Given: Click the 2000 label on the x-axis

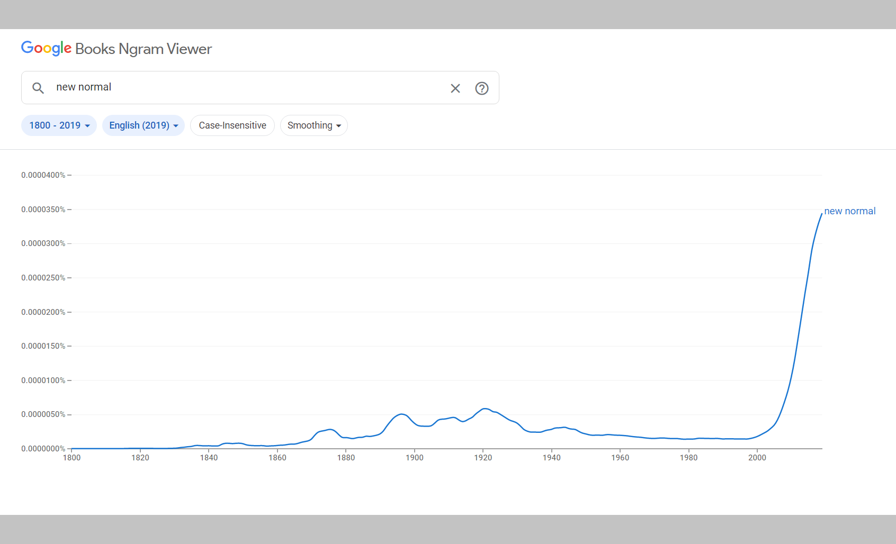Looking at the screenshot, I should (757, 458).
